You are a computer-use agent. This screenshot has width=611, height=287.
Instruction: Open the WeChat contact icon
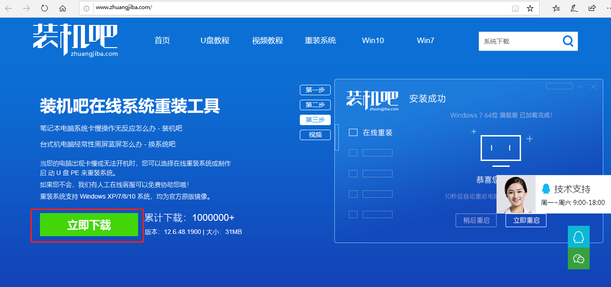[578, 258]
